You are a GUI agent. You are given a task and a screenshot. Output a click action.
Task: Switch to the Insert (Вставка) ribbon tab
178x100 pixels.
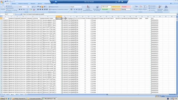[14, 4]
